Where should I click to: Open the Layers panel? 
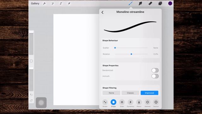(x=160, y=3)
